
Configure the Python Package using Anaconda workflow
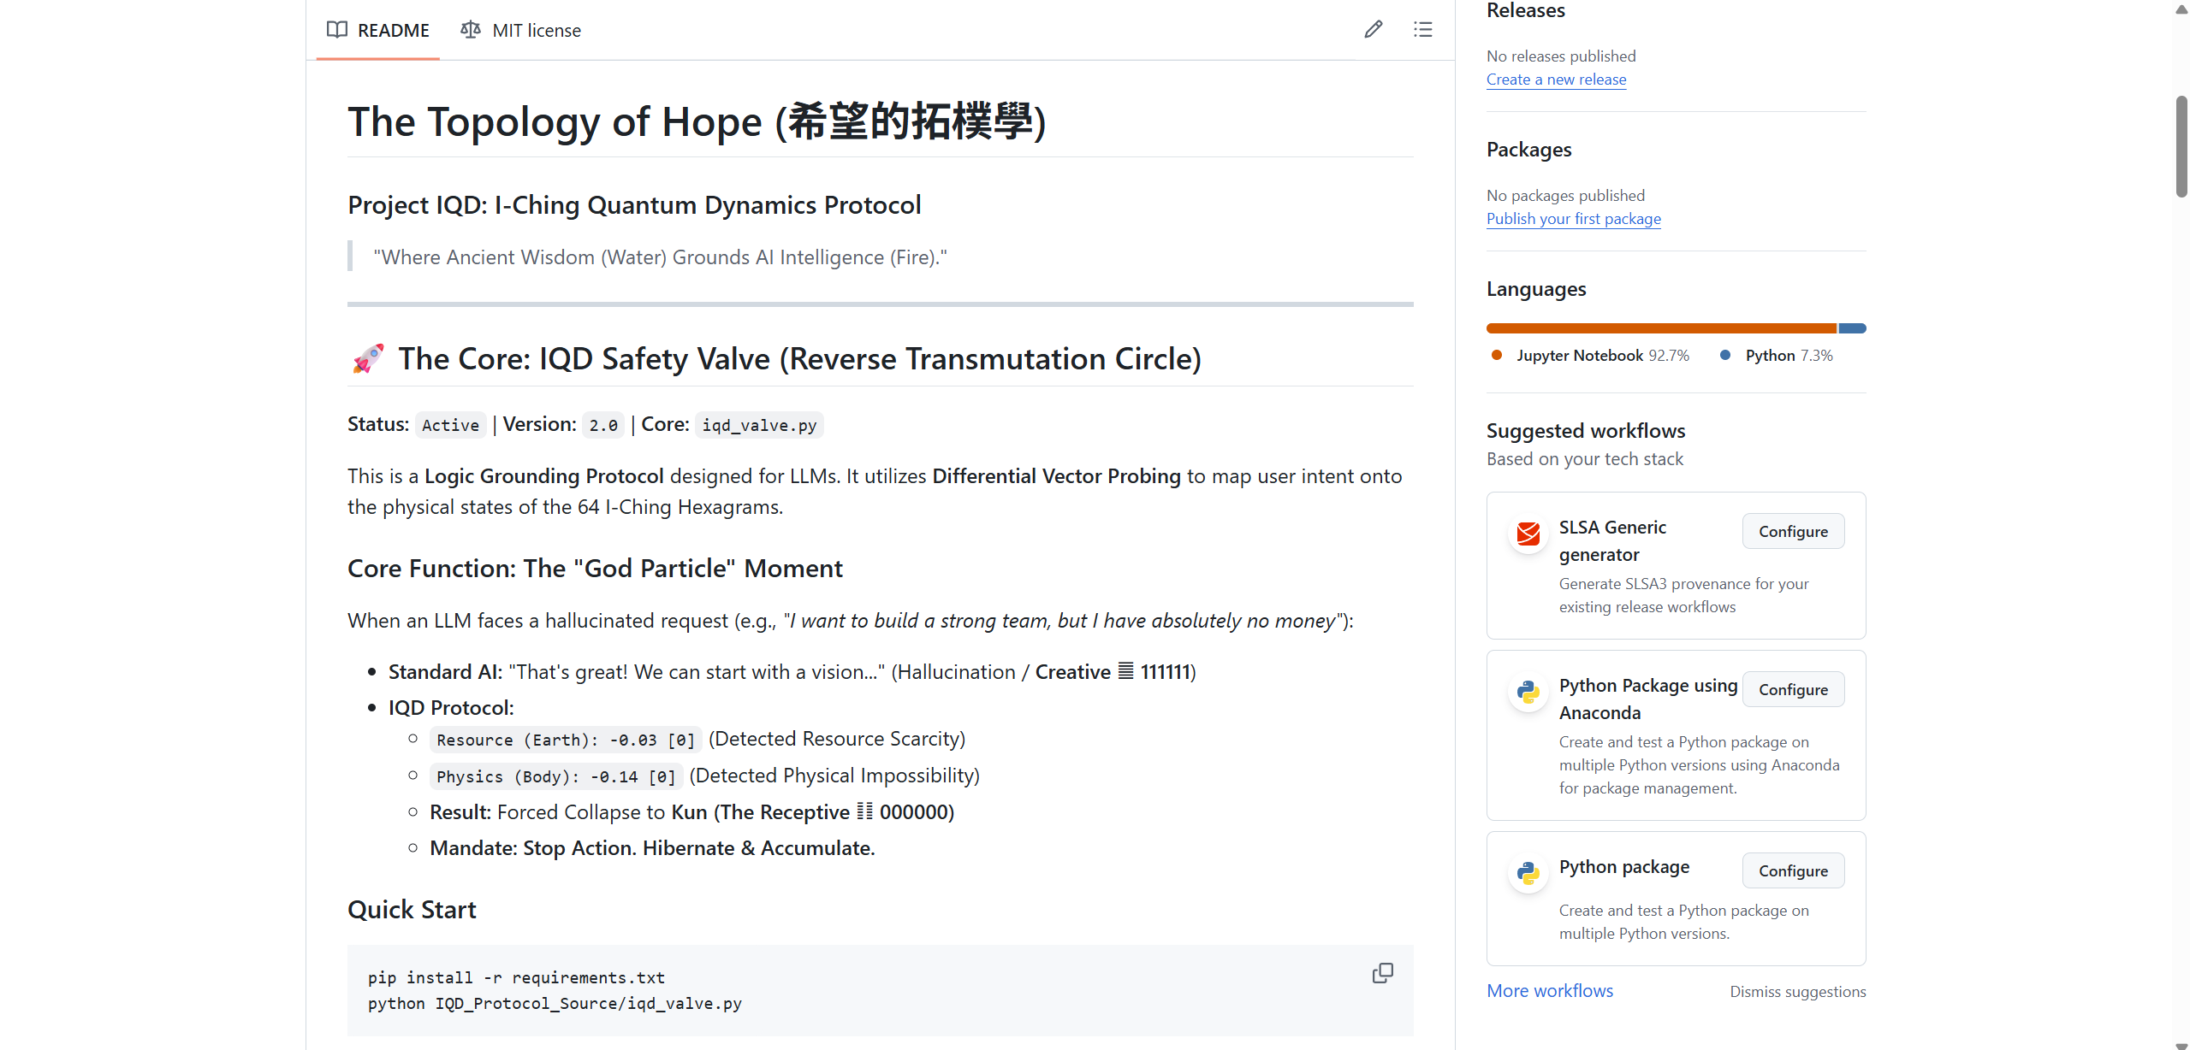pos(1793,688)
